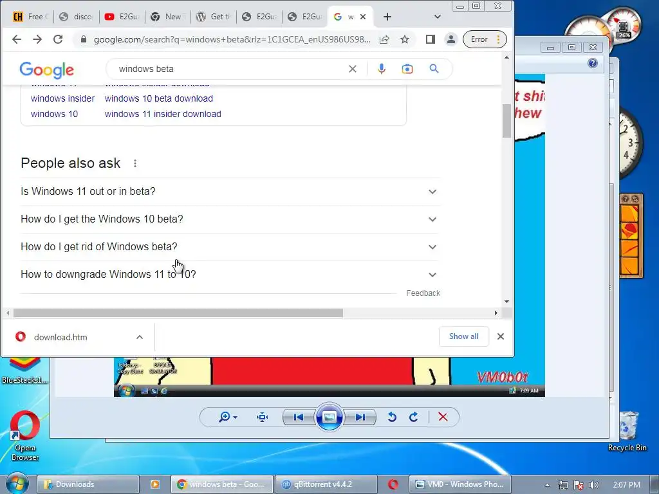
Task: Switch to the YouTube E2Gu tab
Action: pos(122,17)
